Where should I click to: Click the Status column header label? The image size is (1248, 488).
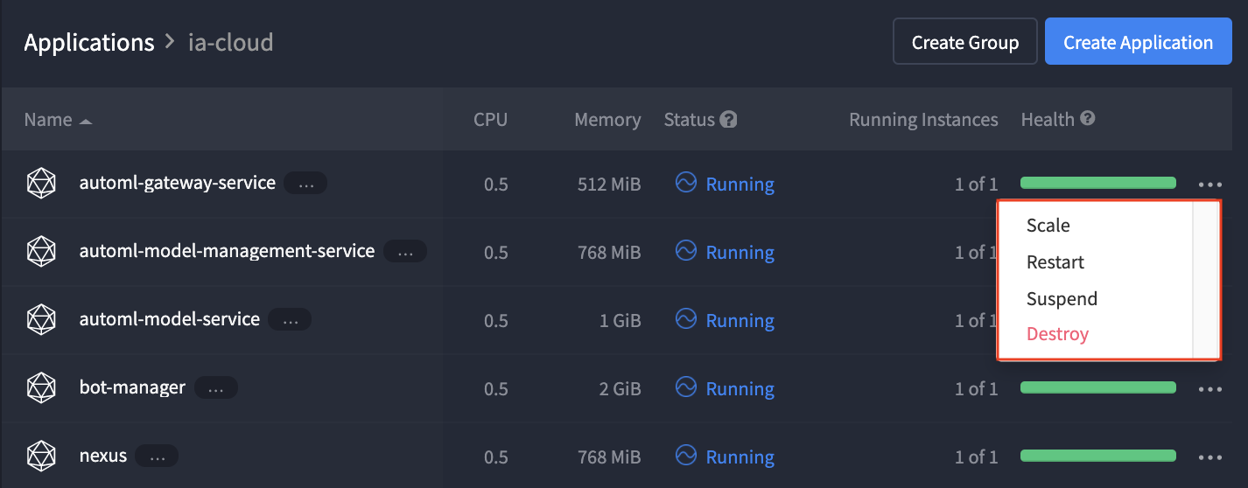(x=690, y=120)
